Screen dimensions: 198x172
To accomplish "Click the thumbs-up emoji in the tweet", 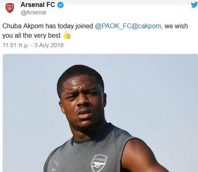I will 67,35.
